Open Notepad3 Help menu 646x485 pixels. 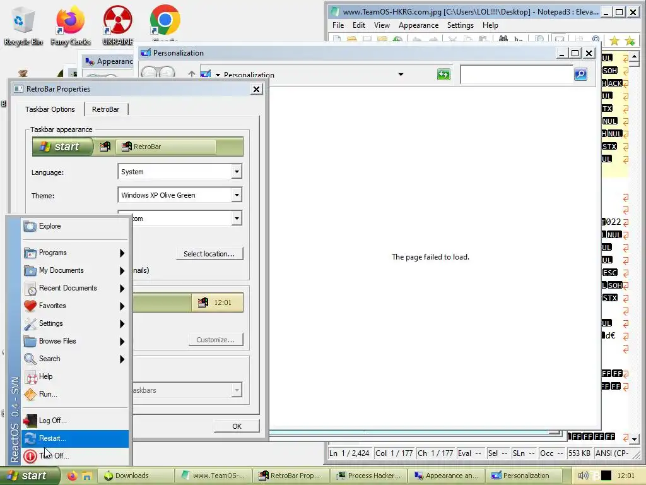coord(490,25)
